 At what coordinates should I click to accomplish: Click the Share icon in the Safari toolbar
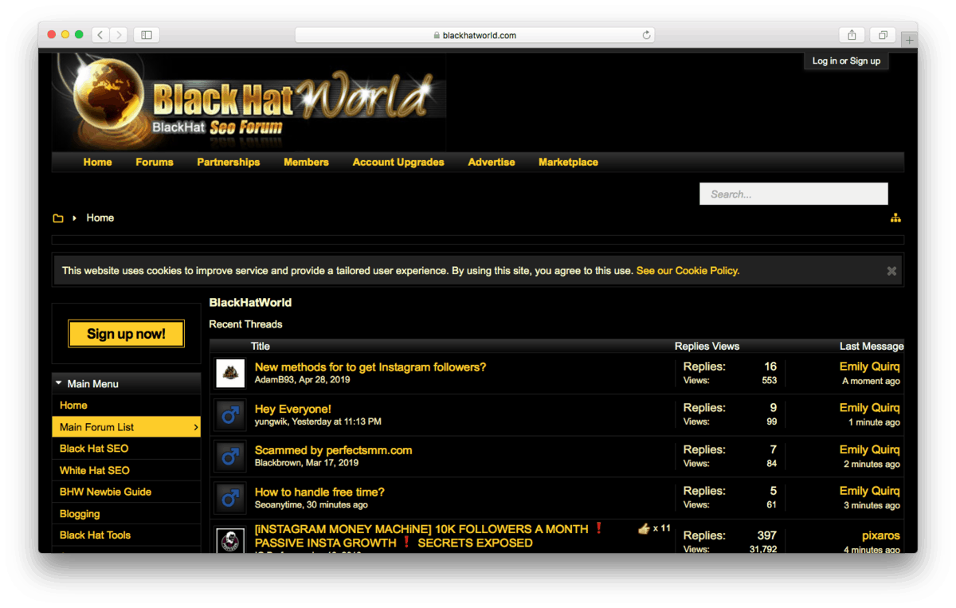(x=852, y=34)
